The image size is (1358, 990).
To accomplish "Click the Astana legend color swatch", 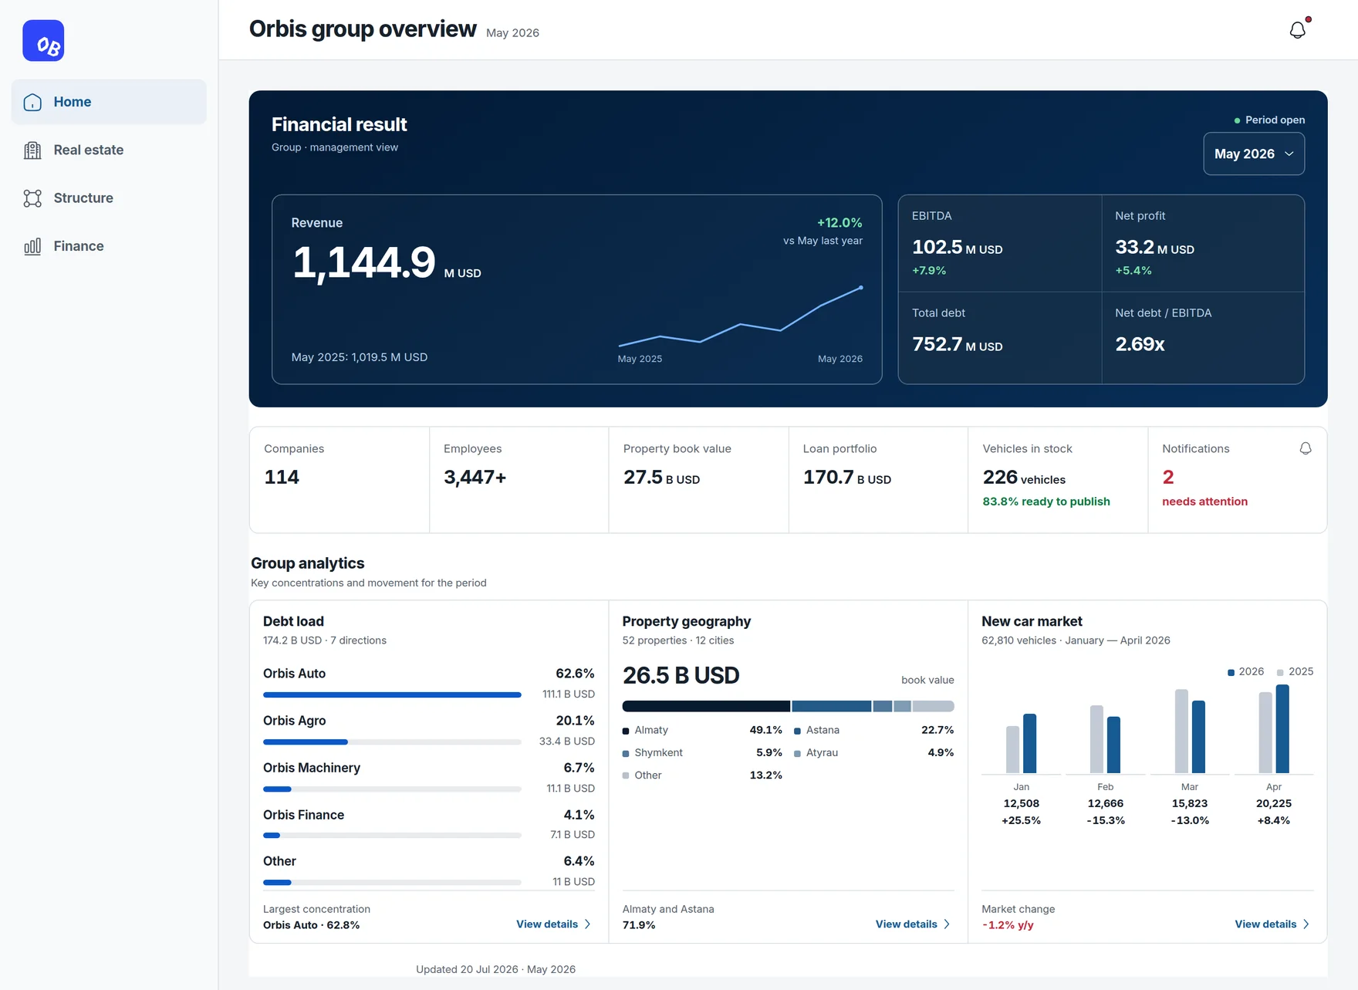I will point(797,731).
